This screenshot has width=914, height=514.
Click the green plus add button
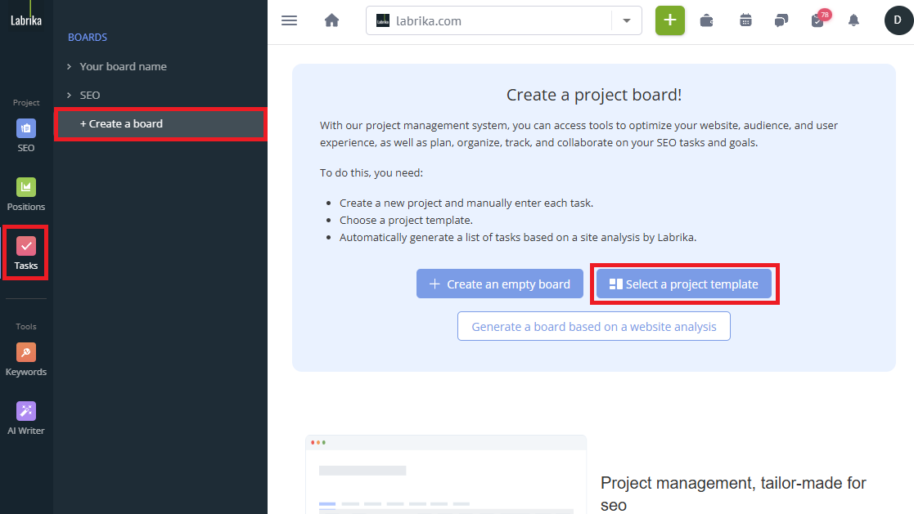(669, 20)
